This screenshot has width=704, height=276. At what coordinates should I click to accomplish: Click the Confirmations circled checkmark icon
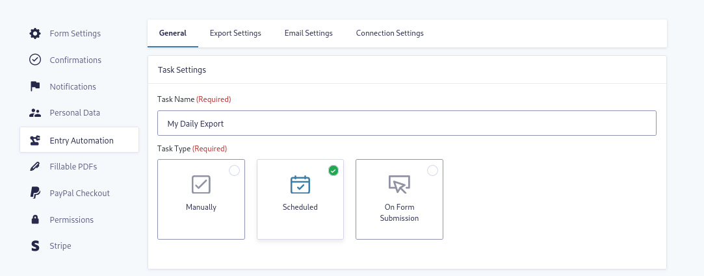click(35, 60)
